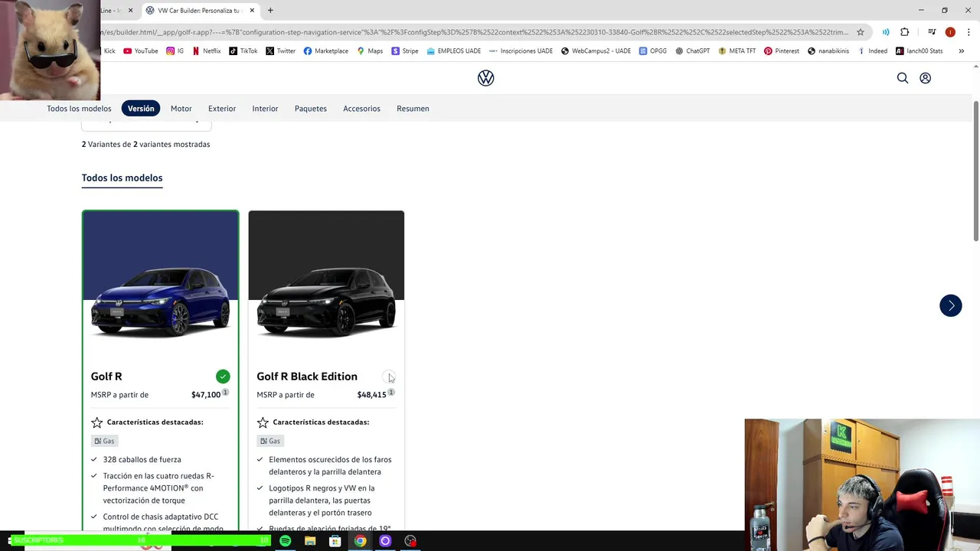Open the OPGG bookmark
The width and height of the screenshot is (980, 551).
point(652,51)
